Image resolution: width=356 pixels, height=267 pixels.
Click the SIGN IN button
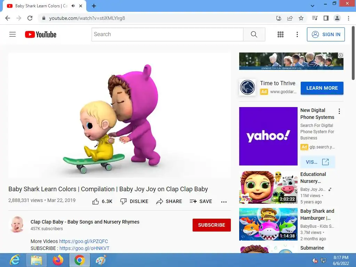point(326,34)
